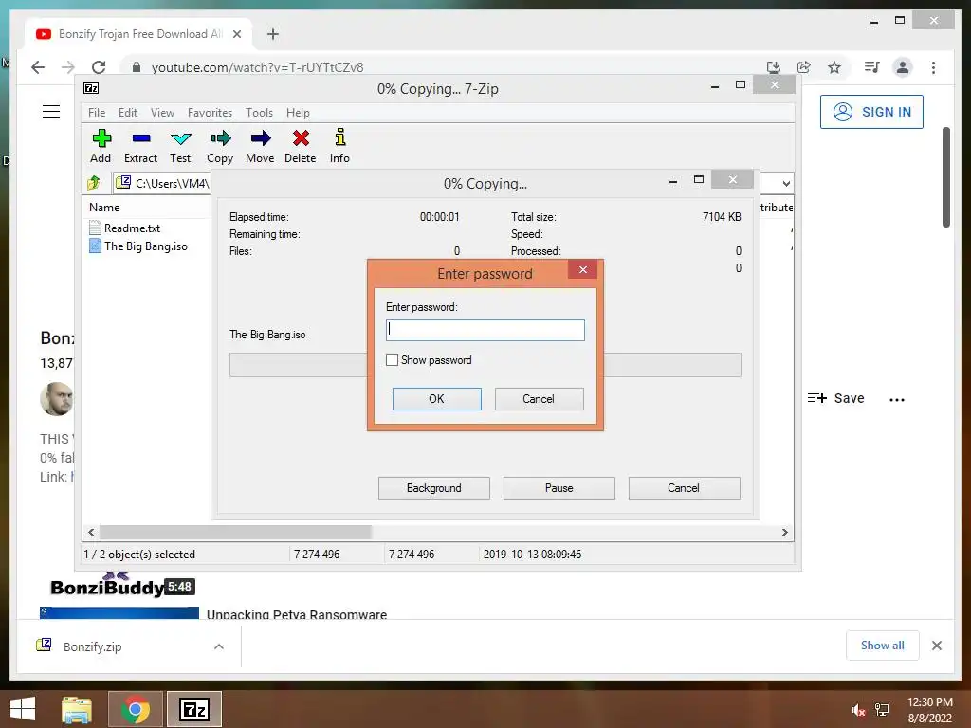Close the Chrome downloads bar
The width and height of the screenshot is (971, 728).
936,646
